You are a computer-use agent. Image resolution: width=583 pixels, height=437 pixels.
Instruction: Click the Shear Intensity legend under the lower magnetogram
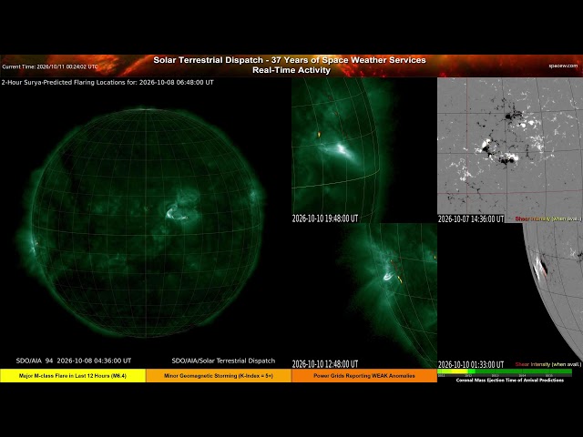point(548,364)
